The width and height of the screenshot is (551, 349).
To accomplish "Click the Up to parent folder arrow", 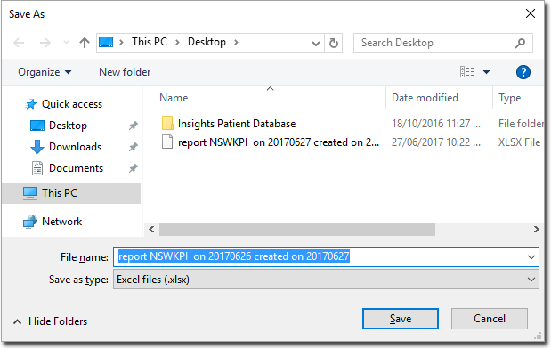I will click(85, 43).
